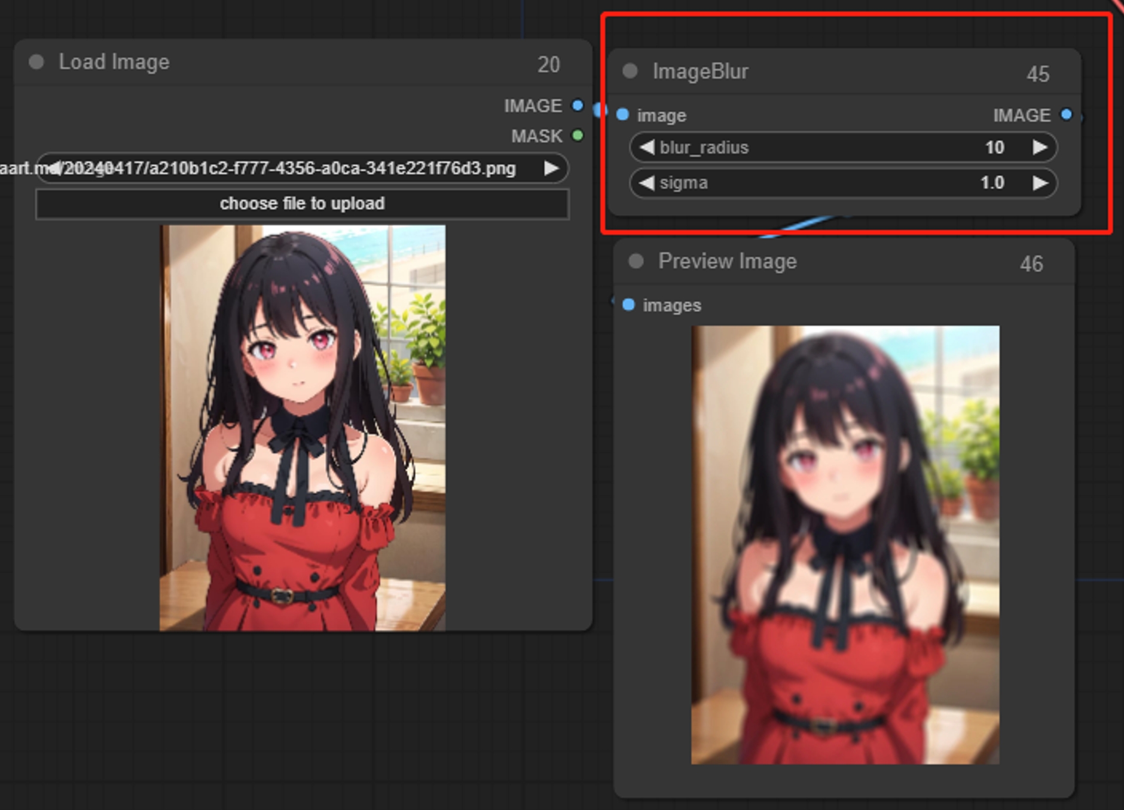Collapse the Load Image node via its title dot
1124x810 pixels.
[x=36, y=61]
